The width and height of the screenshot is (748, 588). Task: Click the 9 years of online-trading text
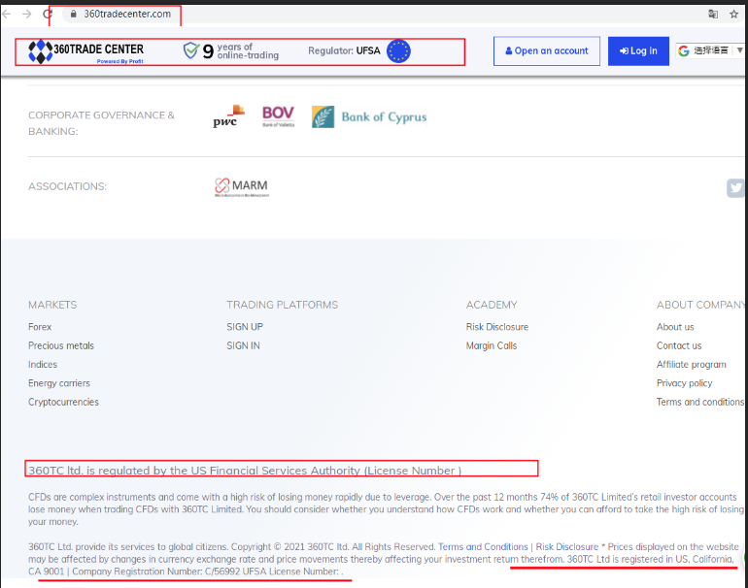pyautogui.click(x=241, y=51)
